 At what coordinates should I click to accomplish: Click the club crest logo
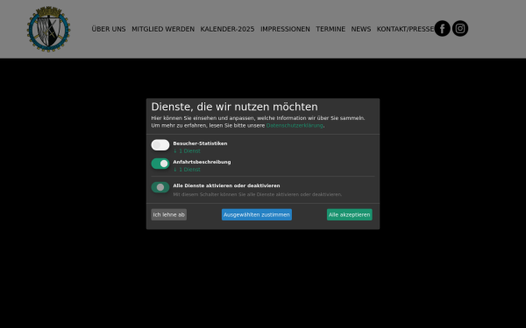pyautogui.click(x=48, y=29)
